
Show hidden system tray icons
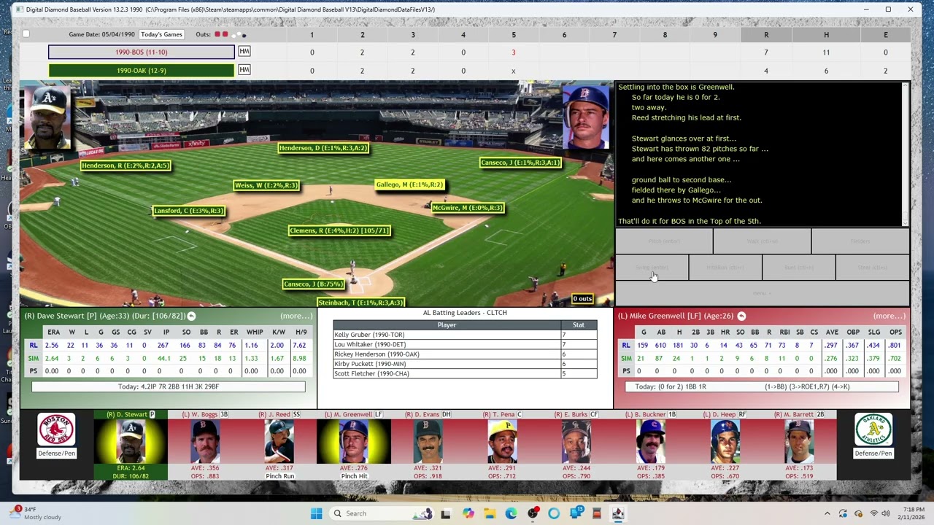(827, 513)
